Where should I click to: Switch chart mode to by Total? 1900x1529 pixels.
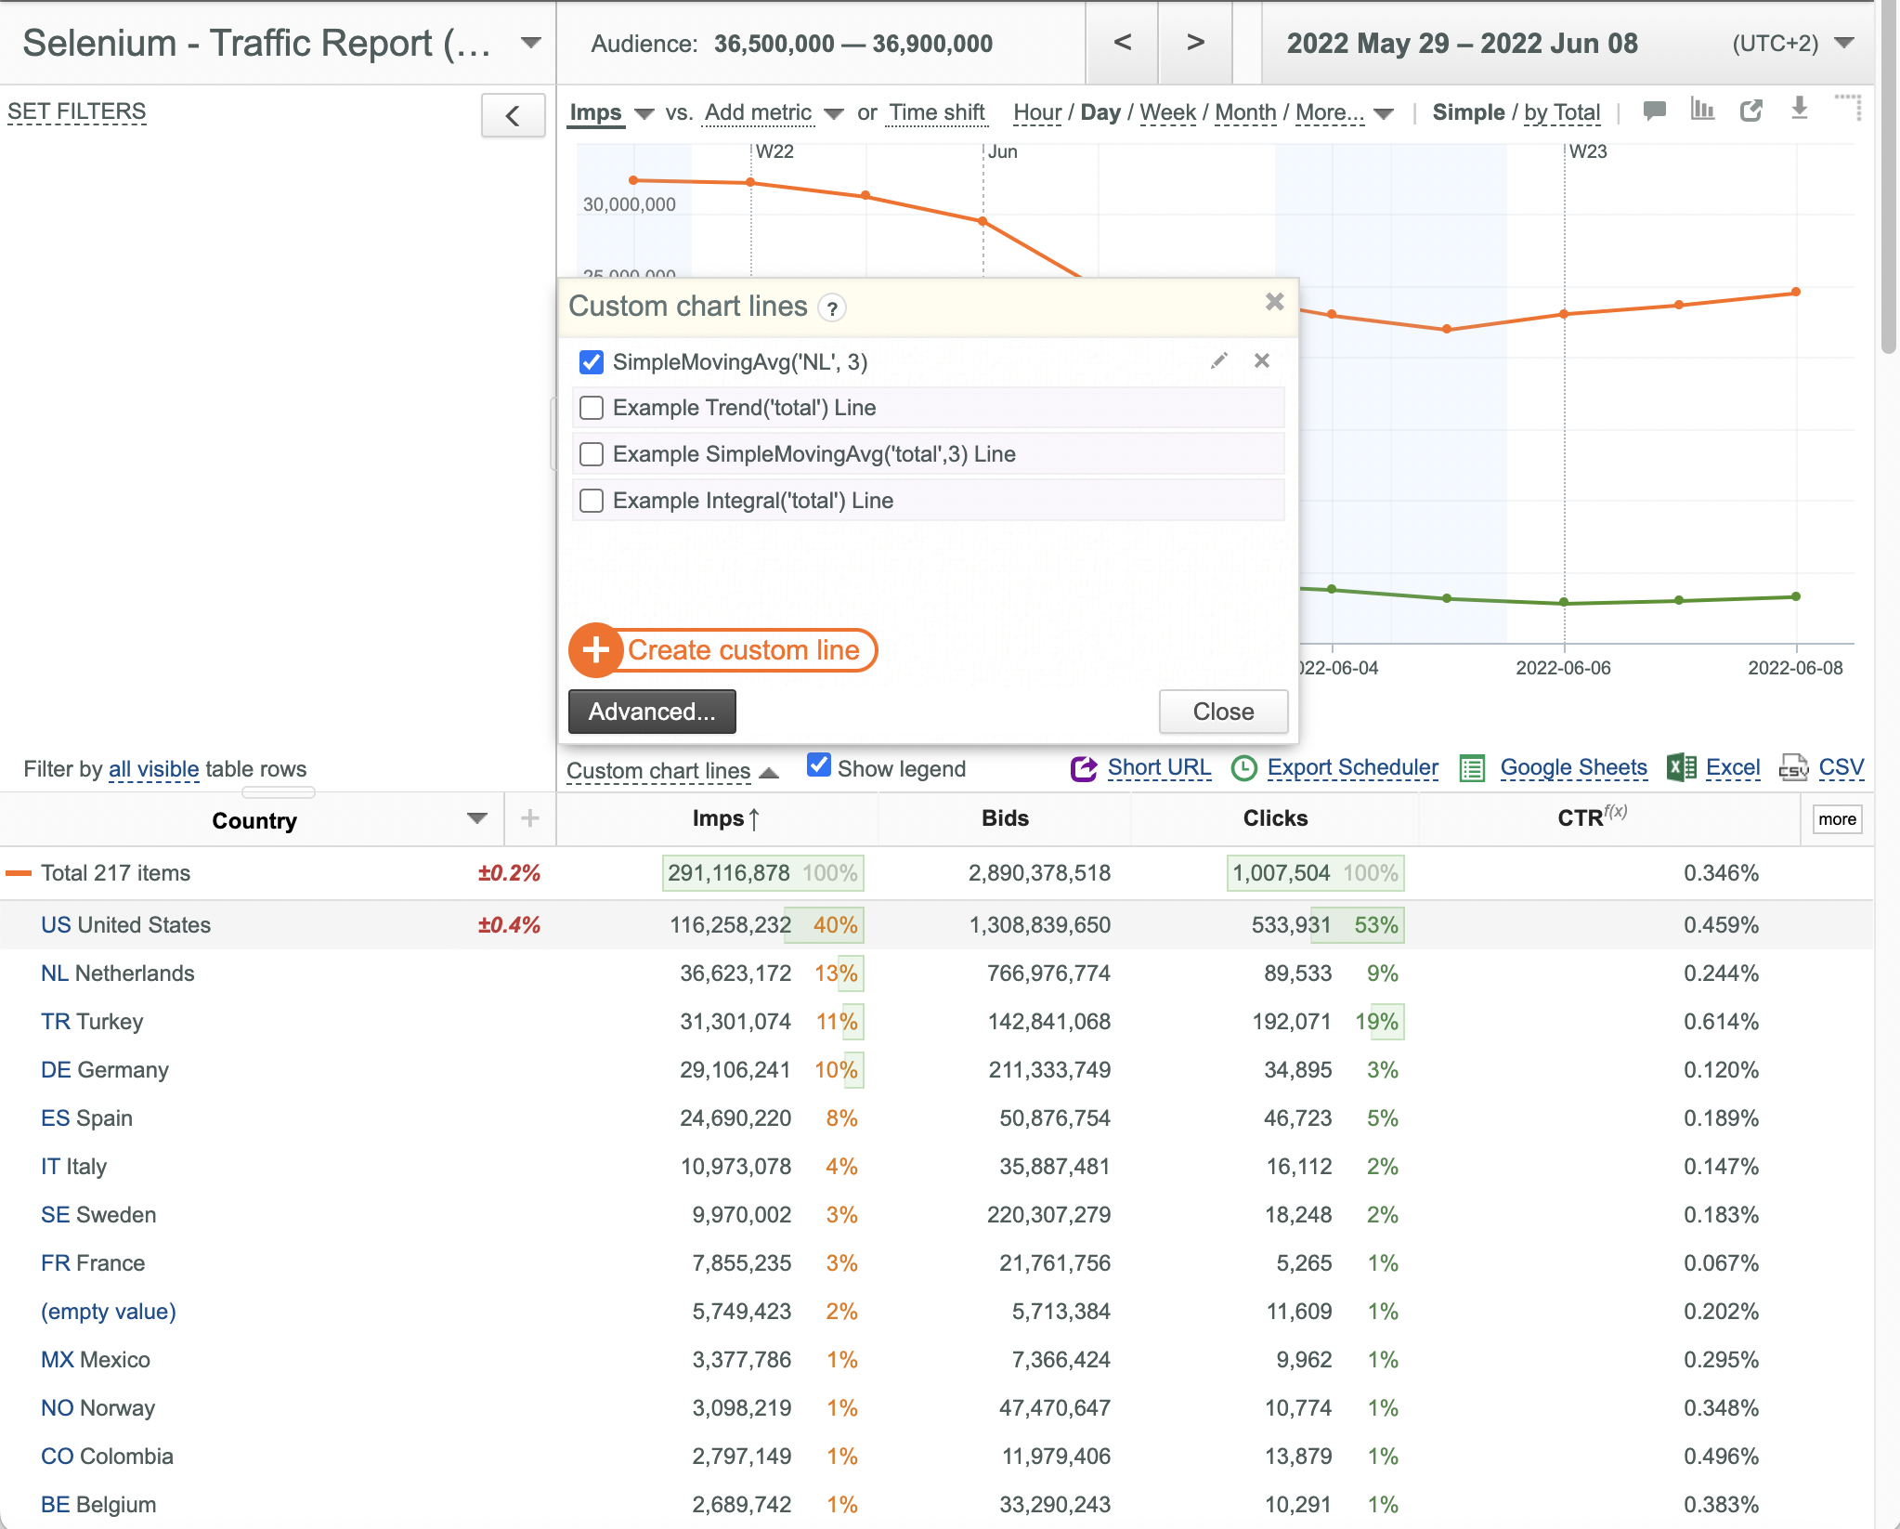1562,112
